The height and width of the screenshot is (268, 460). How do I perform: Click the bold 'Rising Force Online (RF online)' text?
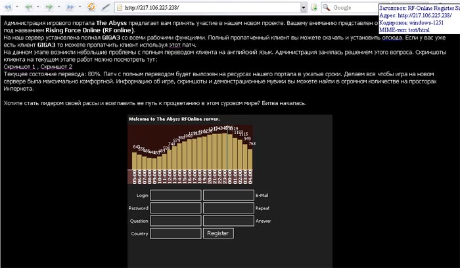91,30
